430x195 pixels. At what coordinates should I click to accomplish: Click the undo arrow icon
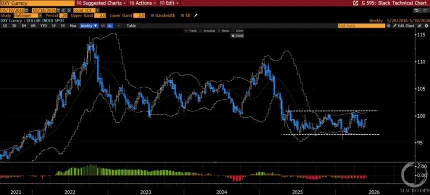(x=417, y=10)
